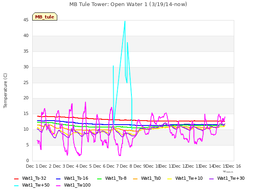This screenshot has width=258, height=193.
Task: Click the 40 y-axis tick label
Action: pyautogui.click(x=26, y=36)
